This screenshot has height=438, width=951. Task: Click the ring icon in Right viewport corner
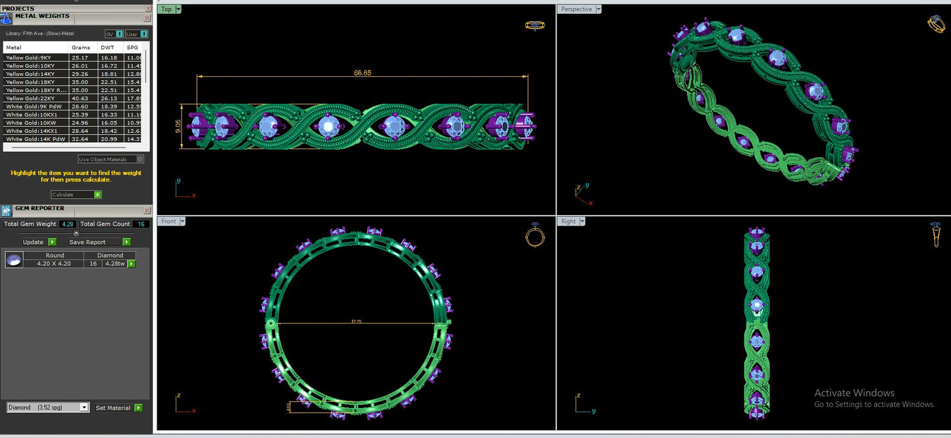click(936, 235)
